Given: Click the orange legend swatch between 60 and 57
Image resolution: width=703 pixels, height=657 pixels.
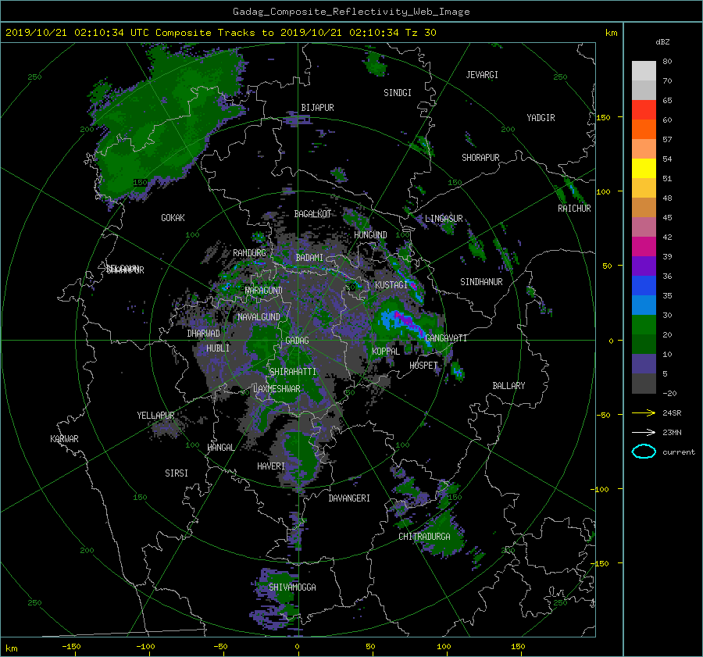Looking at the screenshot, I should tap(644, 129).
